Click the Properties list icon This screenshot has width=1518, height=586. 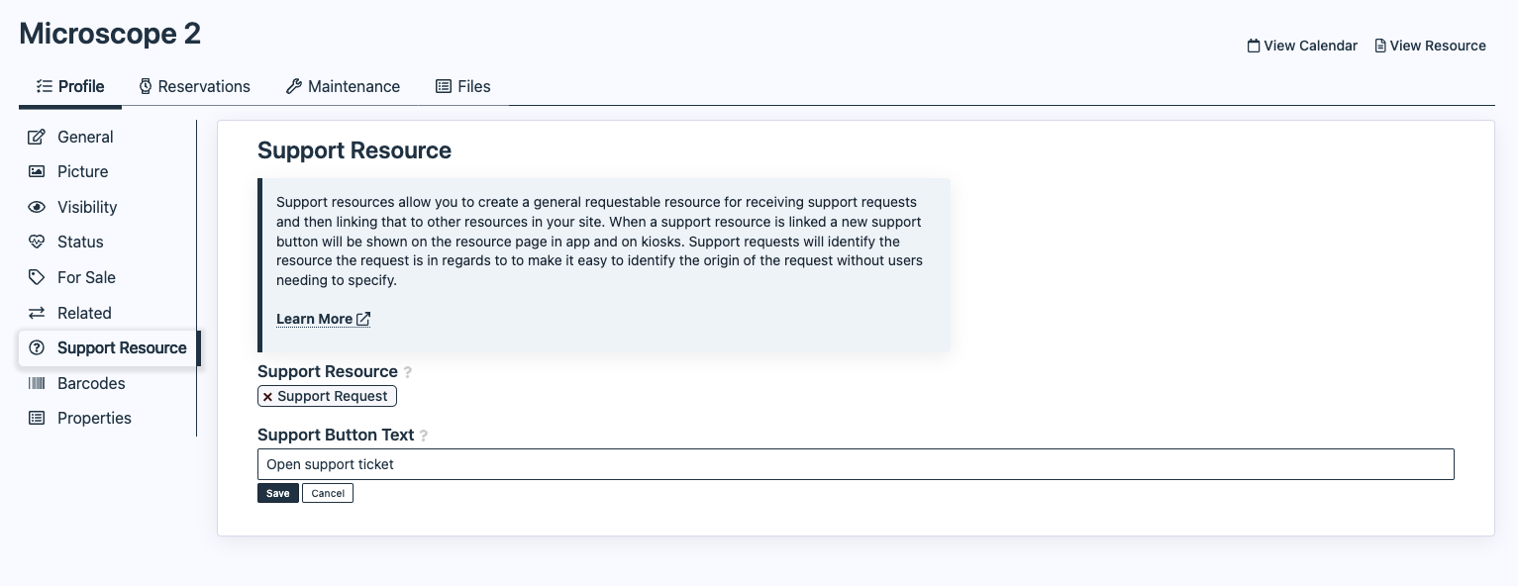[x=37, y=418]
